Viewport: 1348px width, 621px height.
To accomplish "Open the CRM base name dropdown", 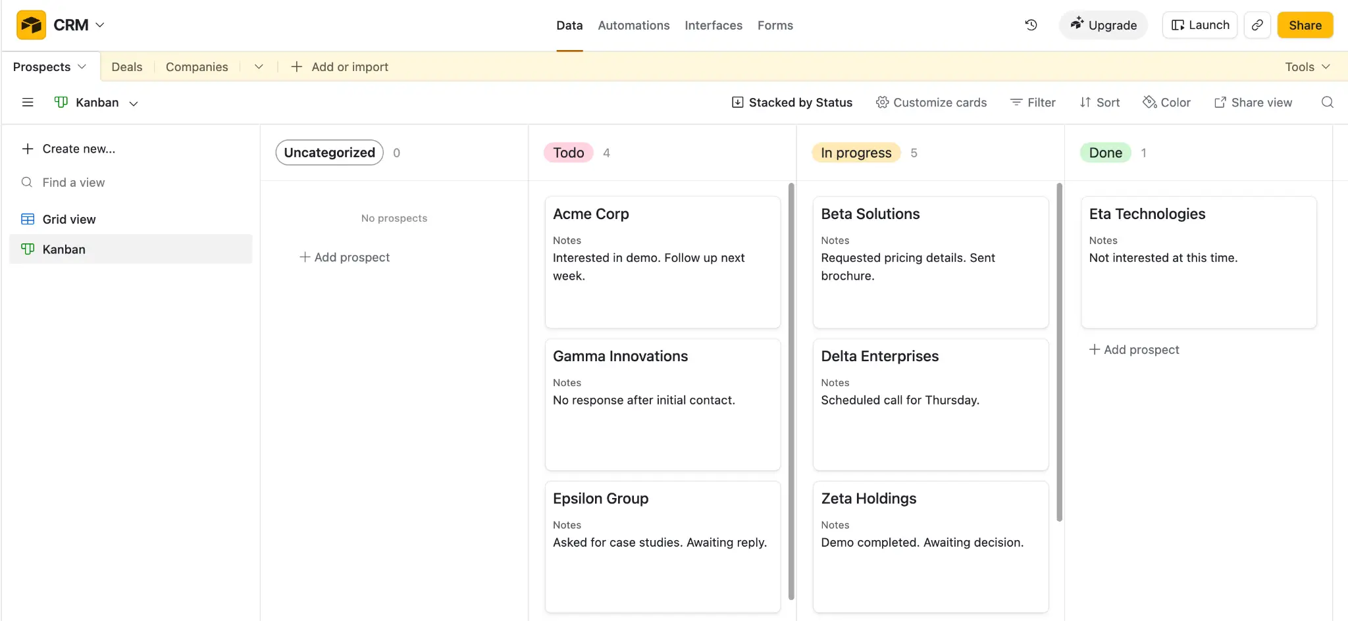I will click(79, 25).
